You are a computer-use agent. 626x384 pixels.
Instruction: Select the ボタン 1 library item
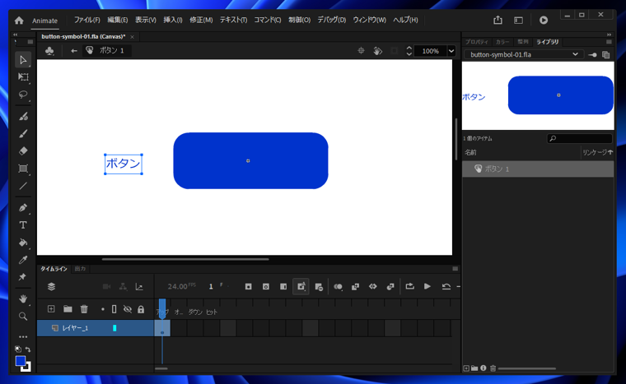(538, 169)
